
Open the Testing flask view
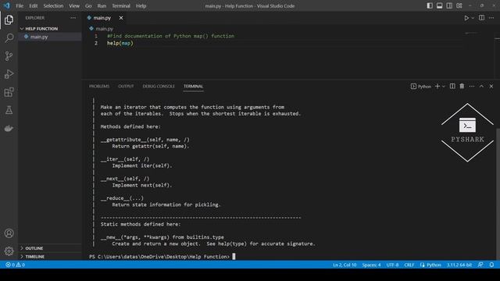pos(9,110)
